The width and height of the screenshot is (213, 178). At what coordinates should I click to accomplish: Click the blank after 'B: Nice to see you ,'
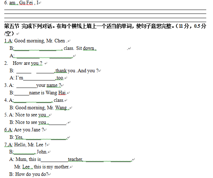tap(58, 124)
